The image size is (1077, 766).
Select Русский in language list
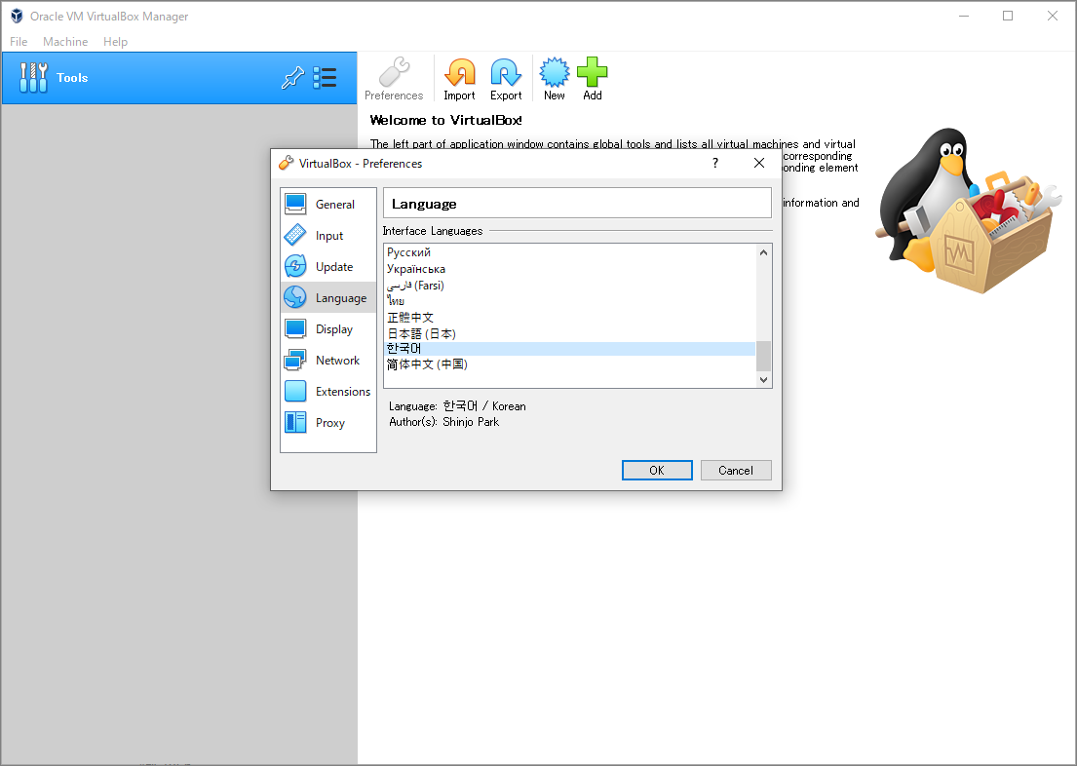point(570,252)
